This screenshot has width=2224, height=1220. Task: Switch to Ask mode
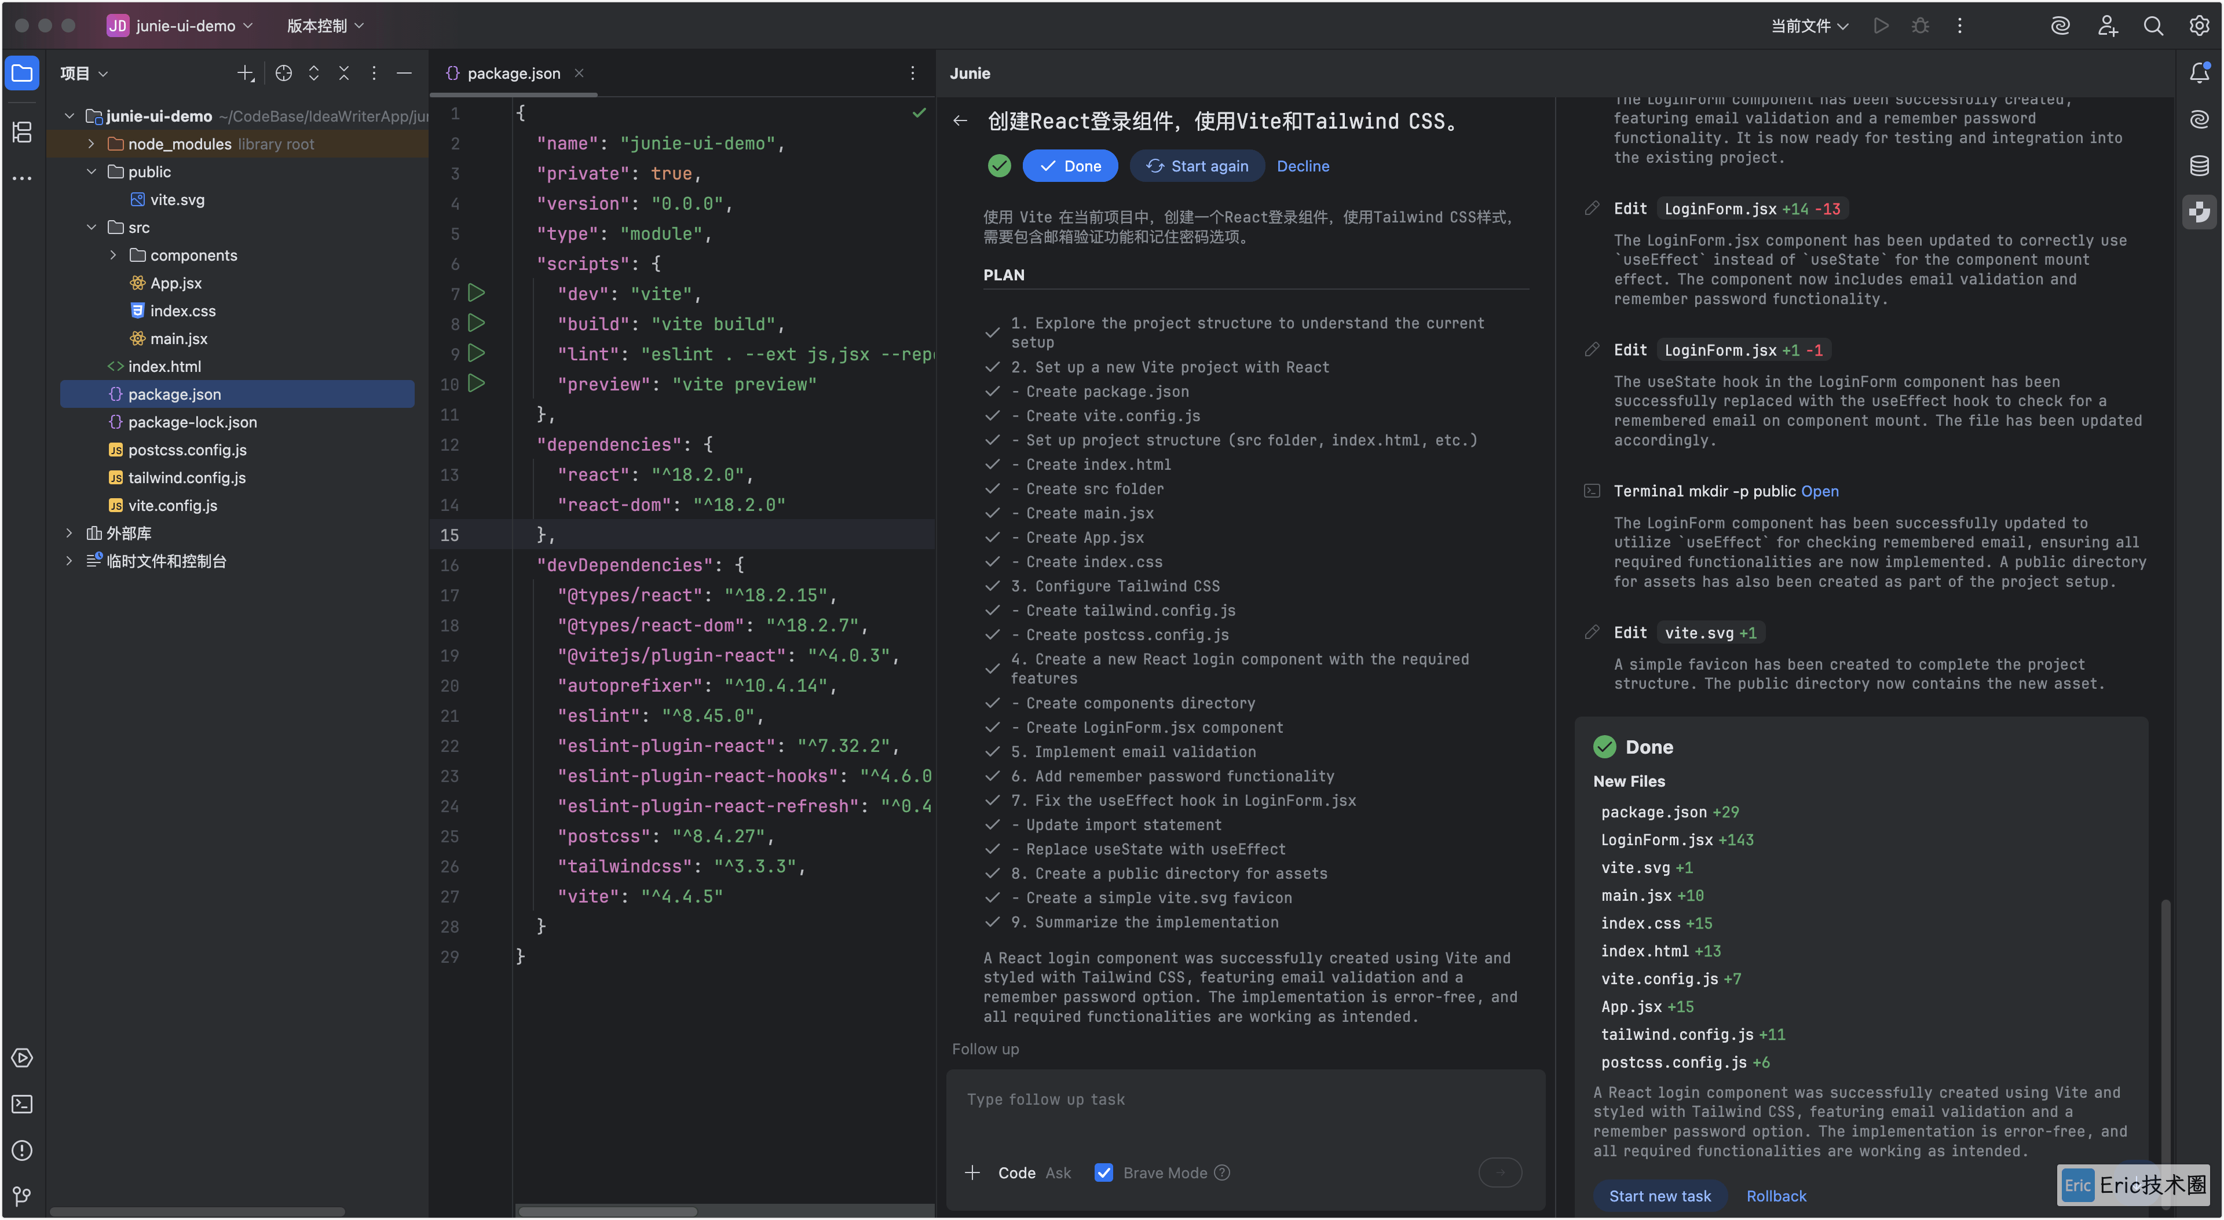click(x=1058, y=1172)
